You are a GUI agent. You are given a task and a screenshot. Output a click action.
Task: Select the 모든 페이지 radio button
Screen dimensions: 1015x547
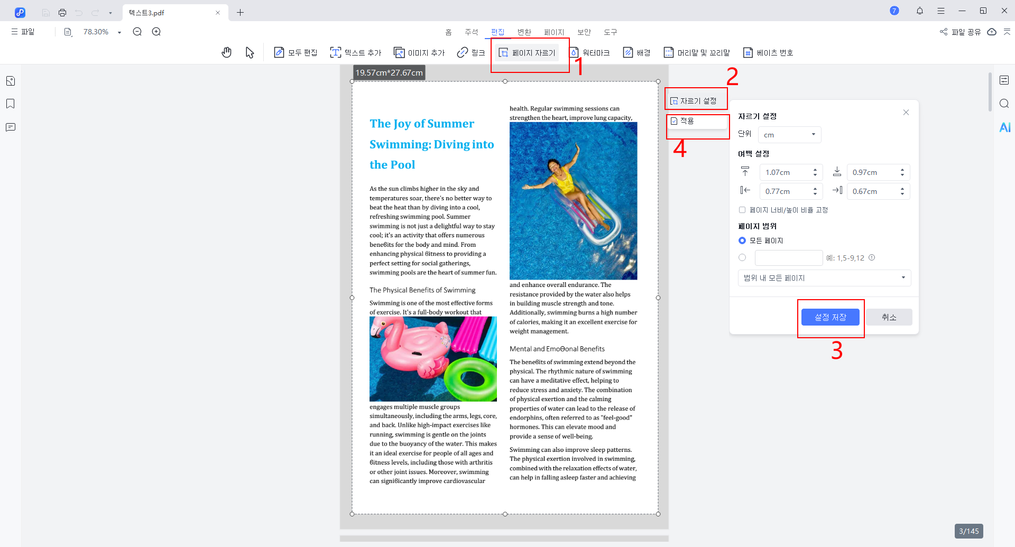pos(742,240)
